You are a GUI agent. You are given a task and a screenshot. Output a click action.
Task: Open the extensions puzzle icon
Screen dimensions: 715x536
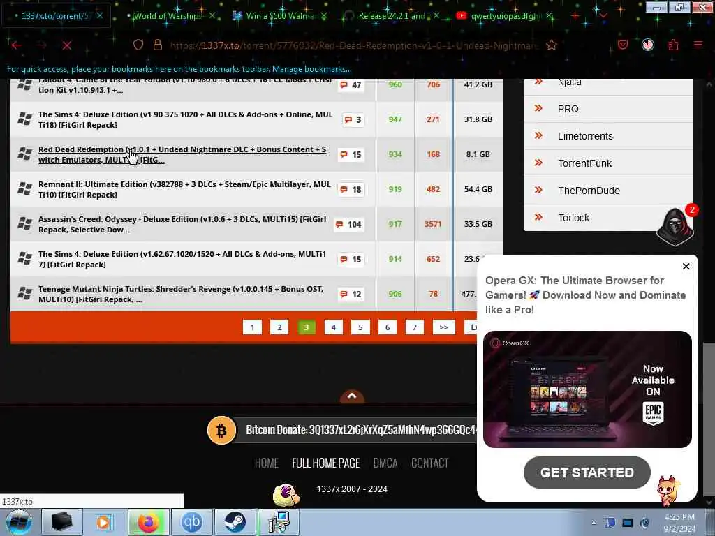pyautogui.click(x=673, y=45)
